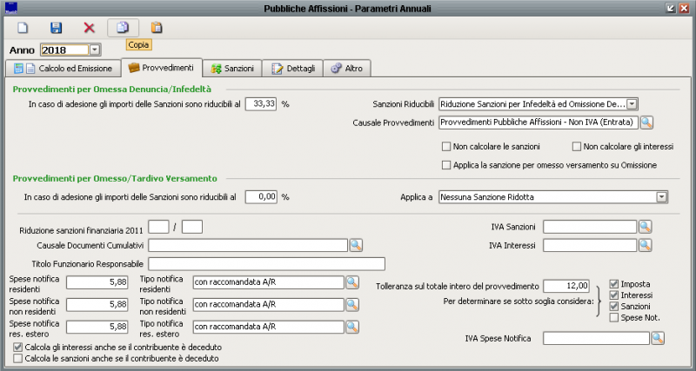Open lookup for Causale Documenti Cumulativi
Image resolution: width=696 pixels, height=371 pixels.
[356, 245]
